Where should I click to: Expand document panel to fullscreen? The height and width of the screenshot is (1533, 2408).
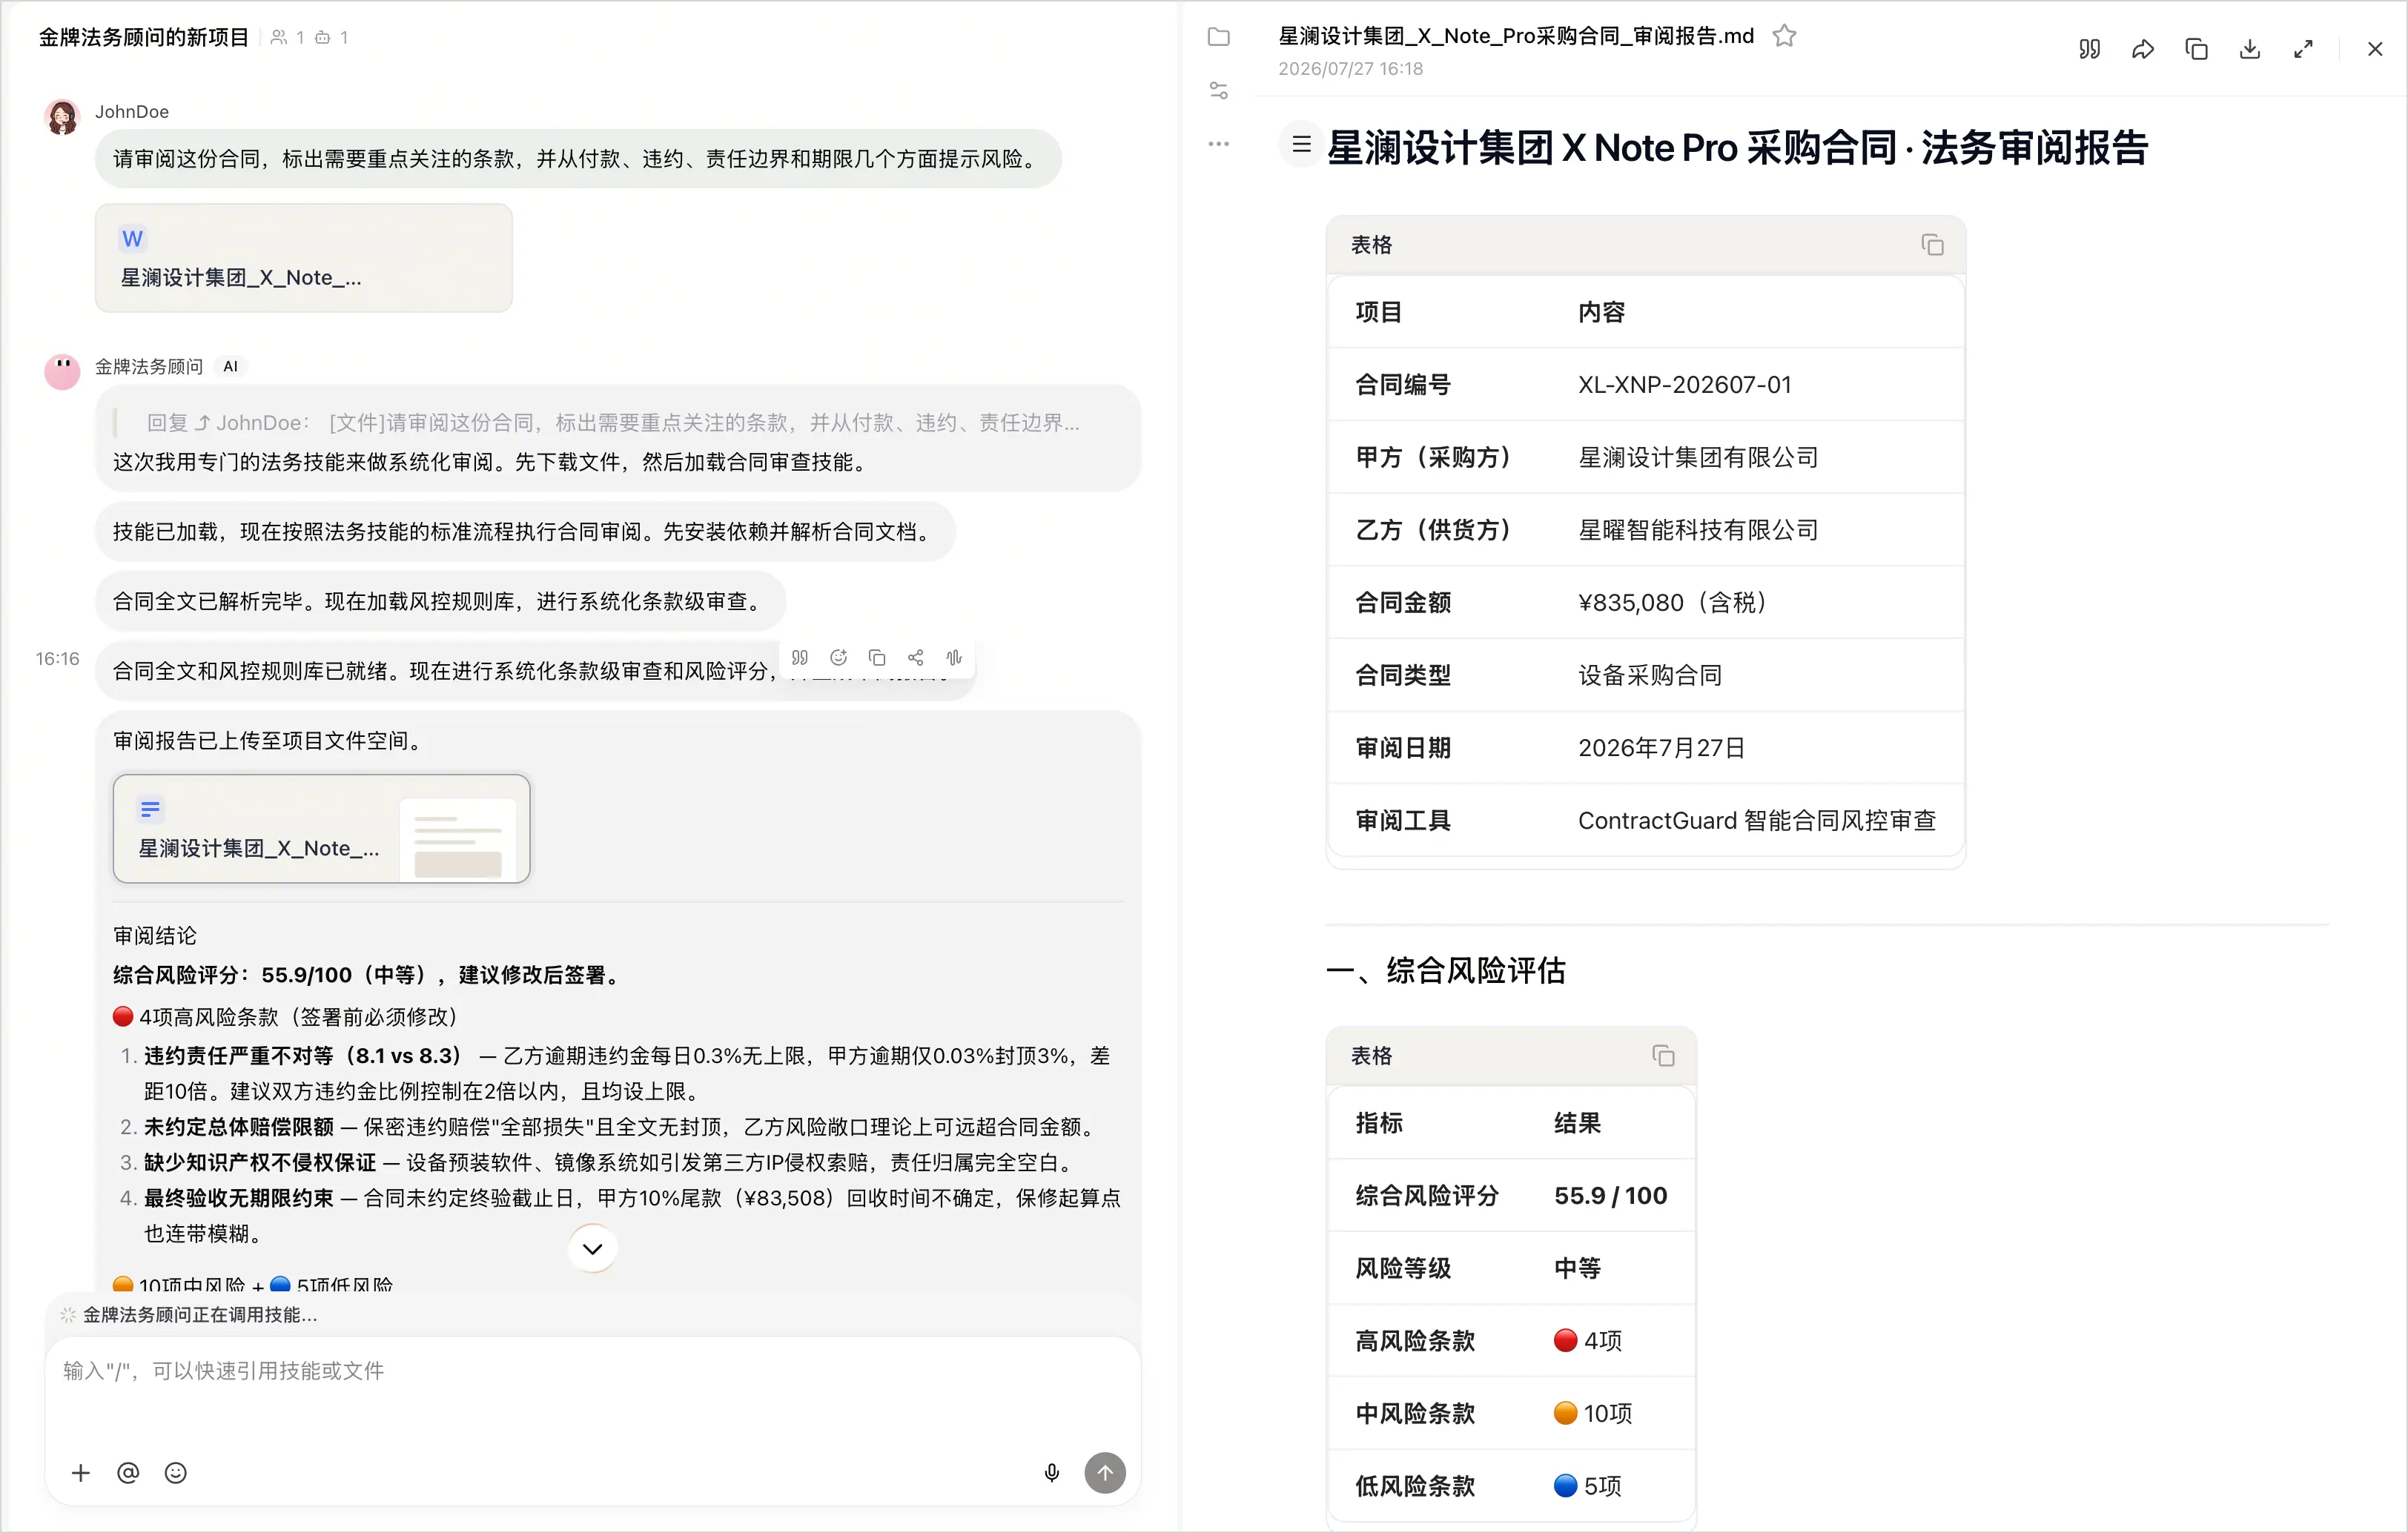click(x=2303, y=49)
